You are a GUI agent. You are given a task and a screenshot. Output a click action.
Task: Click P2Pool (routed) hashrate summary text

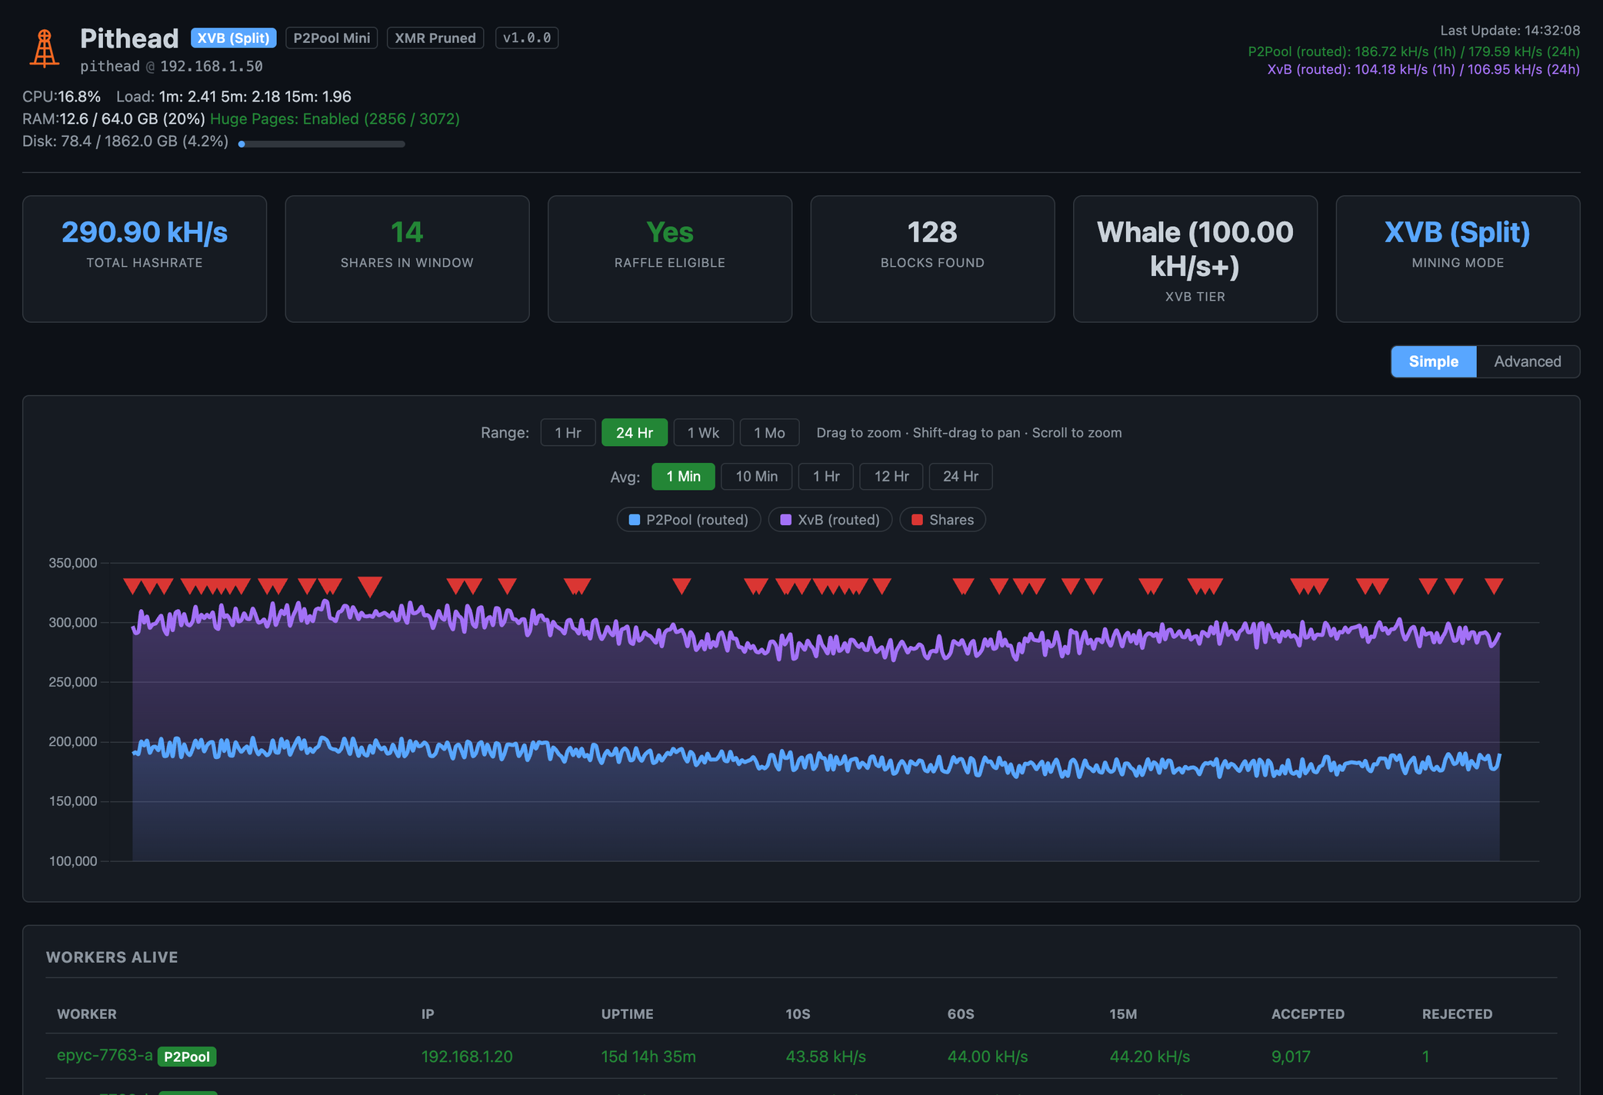point(1414,52)
